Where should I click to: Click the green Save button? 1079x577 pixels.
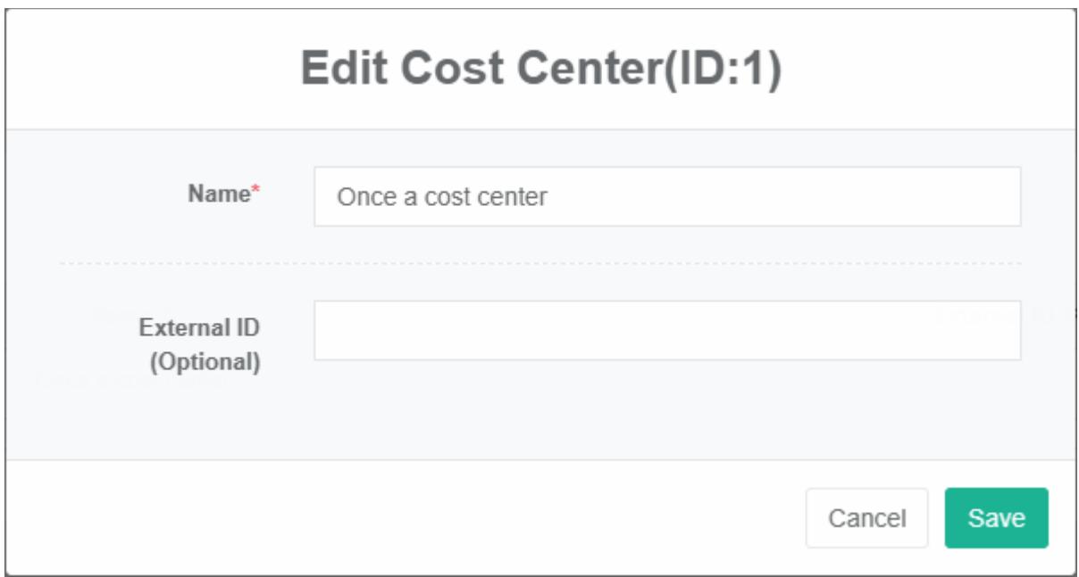pos(996,517)
